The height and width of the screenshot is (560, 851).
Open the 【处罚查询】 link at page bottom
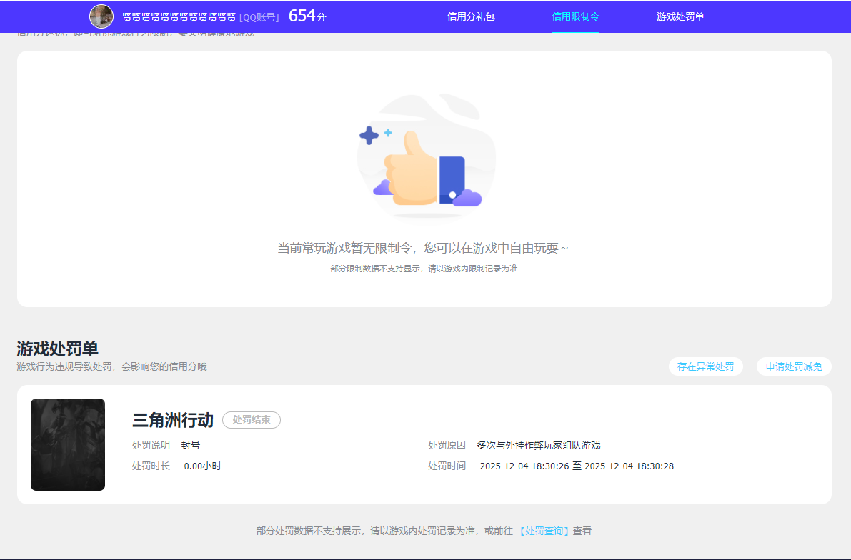coord(544,531)
